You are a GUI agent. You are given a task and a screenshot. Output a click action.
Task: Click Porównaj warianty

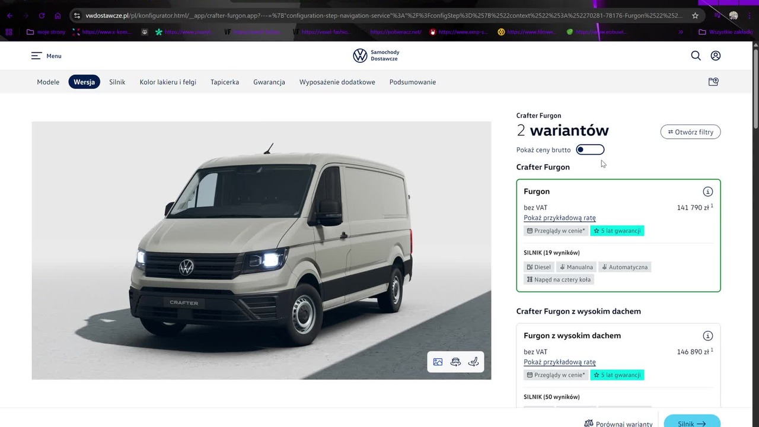point(618,423)
